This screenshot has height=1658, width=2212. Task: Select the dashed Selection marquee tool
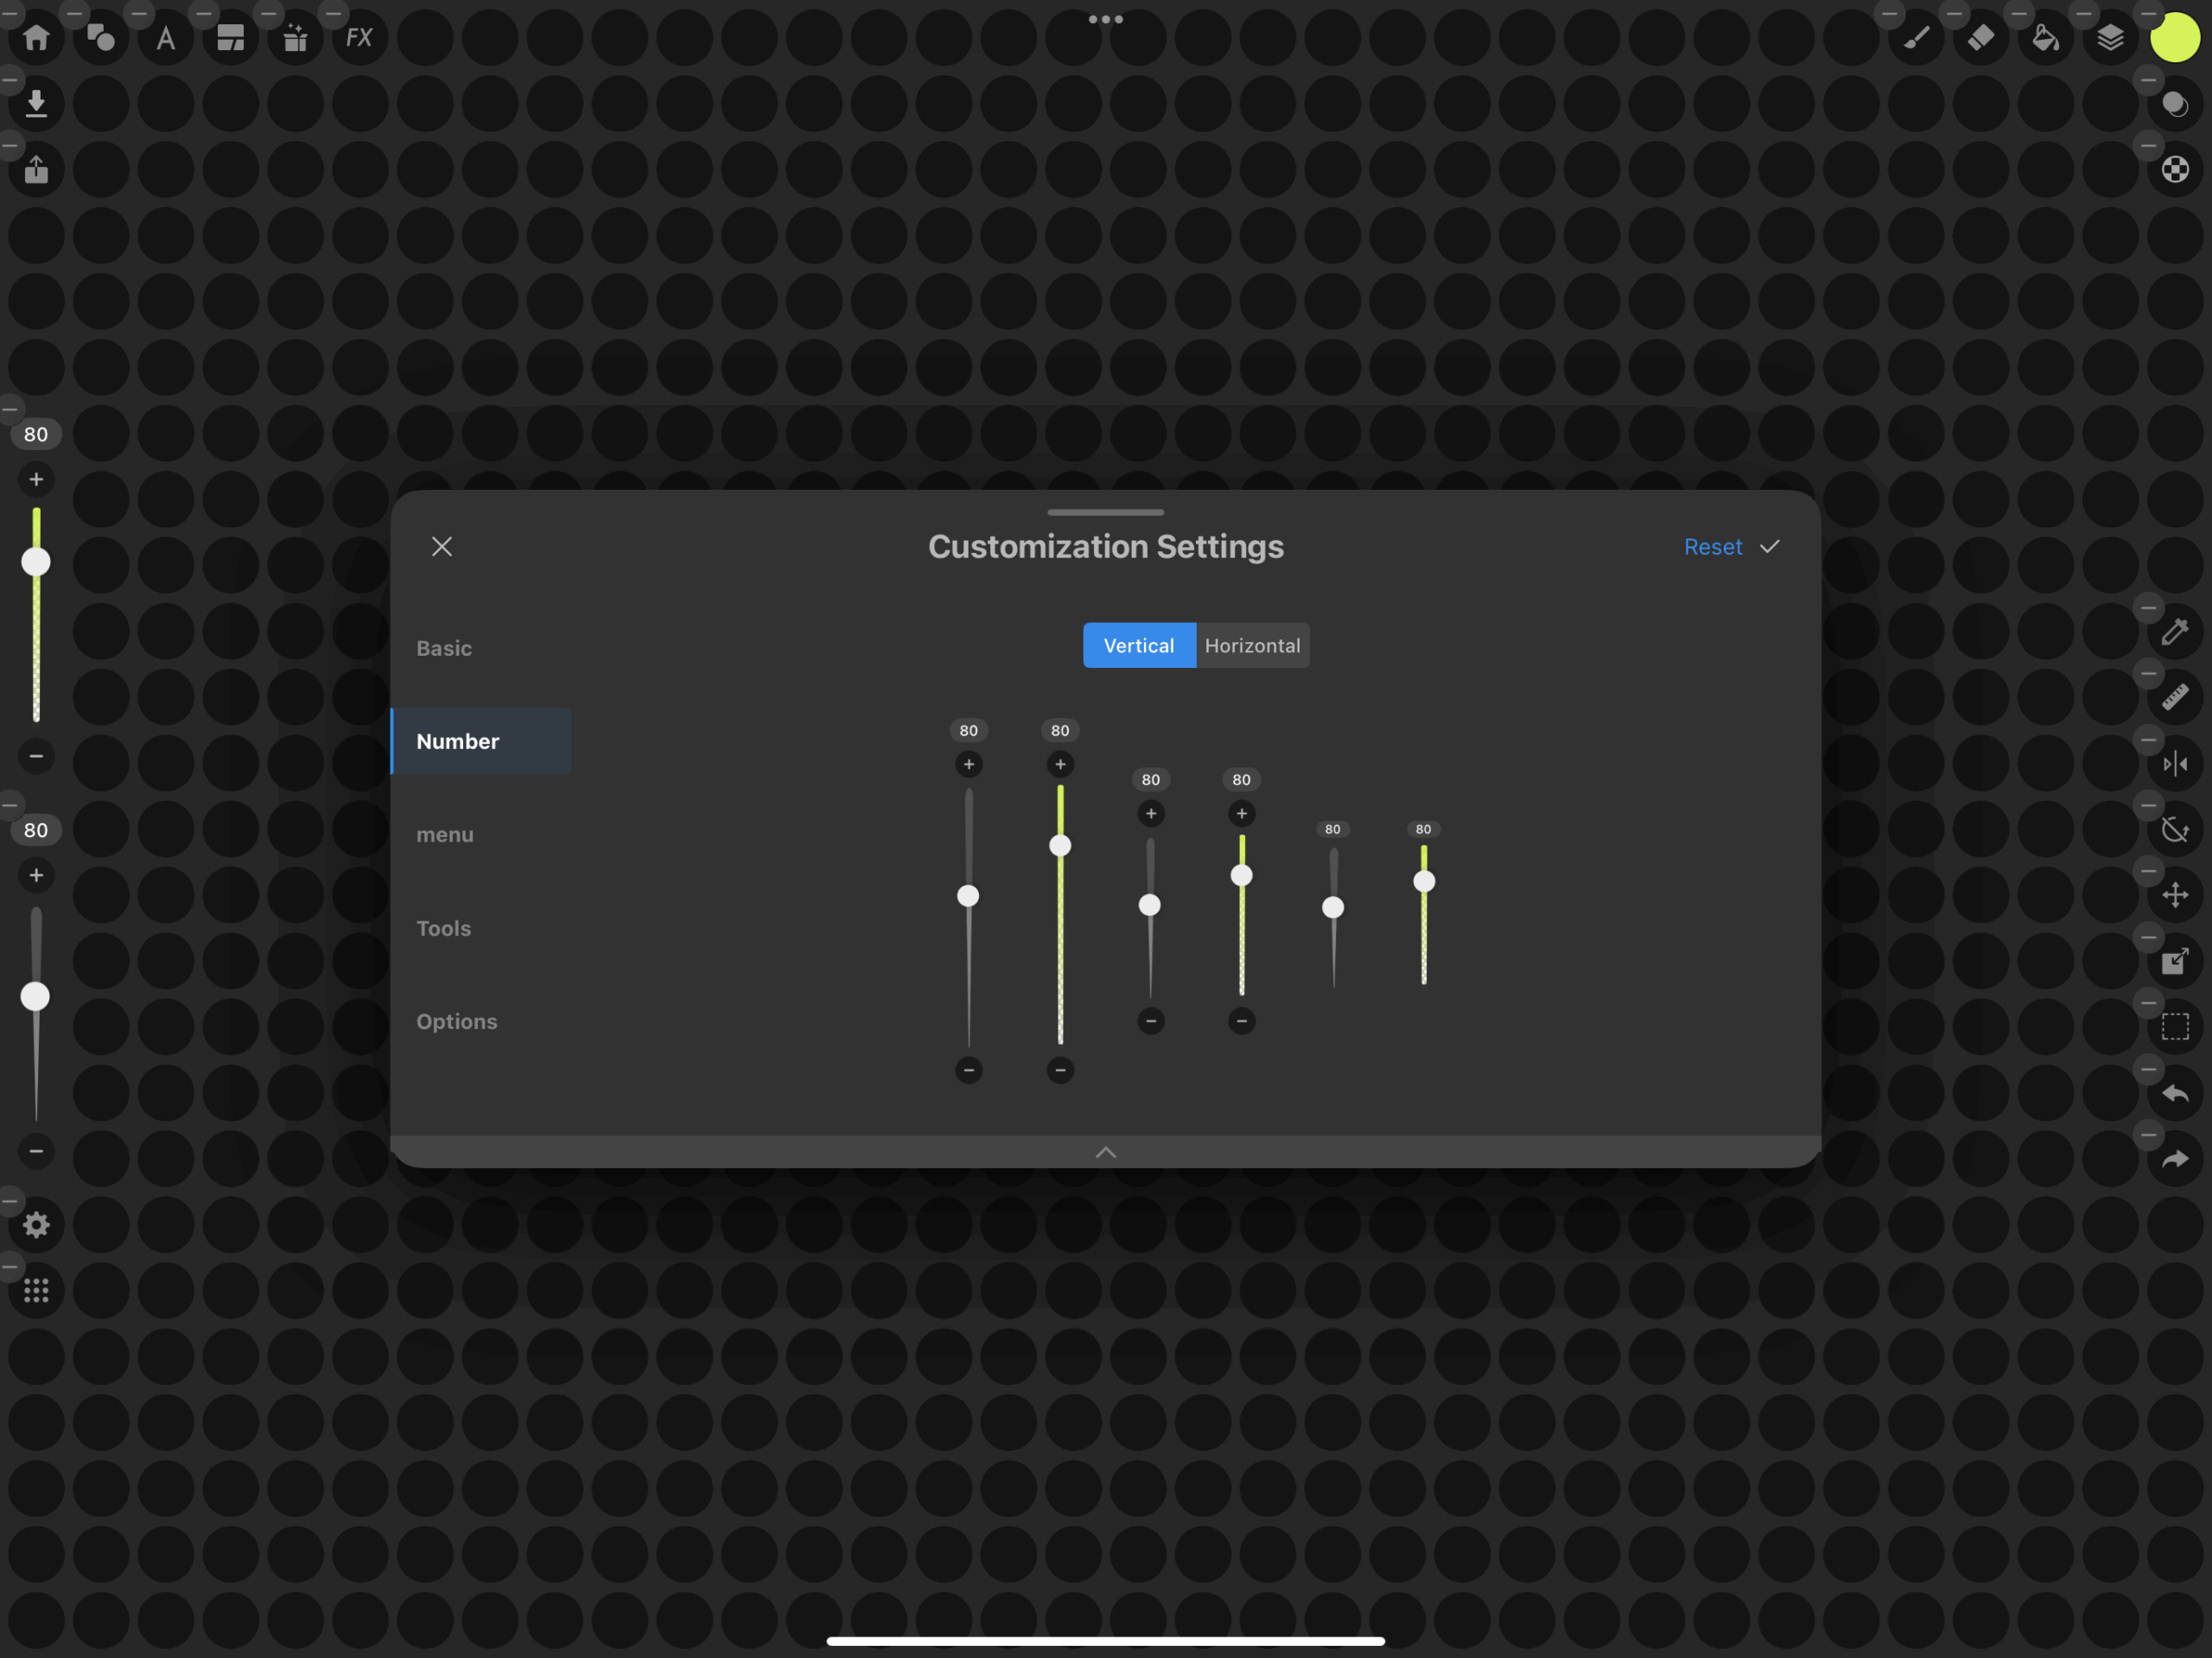point(2175,1027)
